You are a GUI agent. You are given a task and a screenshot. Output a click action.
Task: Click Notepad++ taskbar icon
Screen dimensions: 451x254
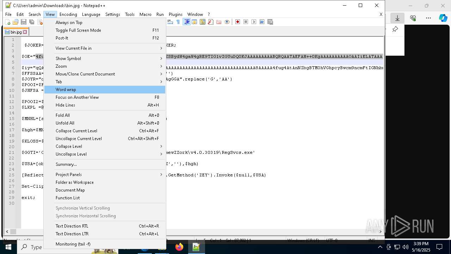coord(196,247)
